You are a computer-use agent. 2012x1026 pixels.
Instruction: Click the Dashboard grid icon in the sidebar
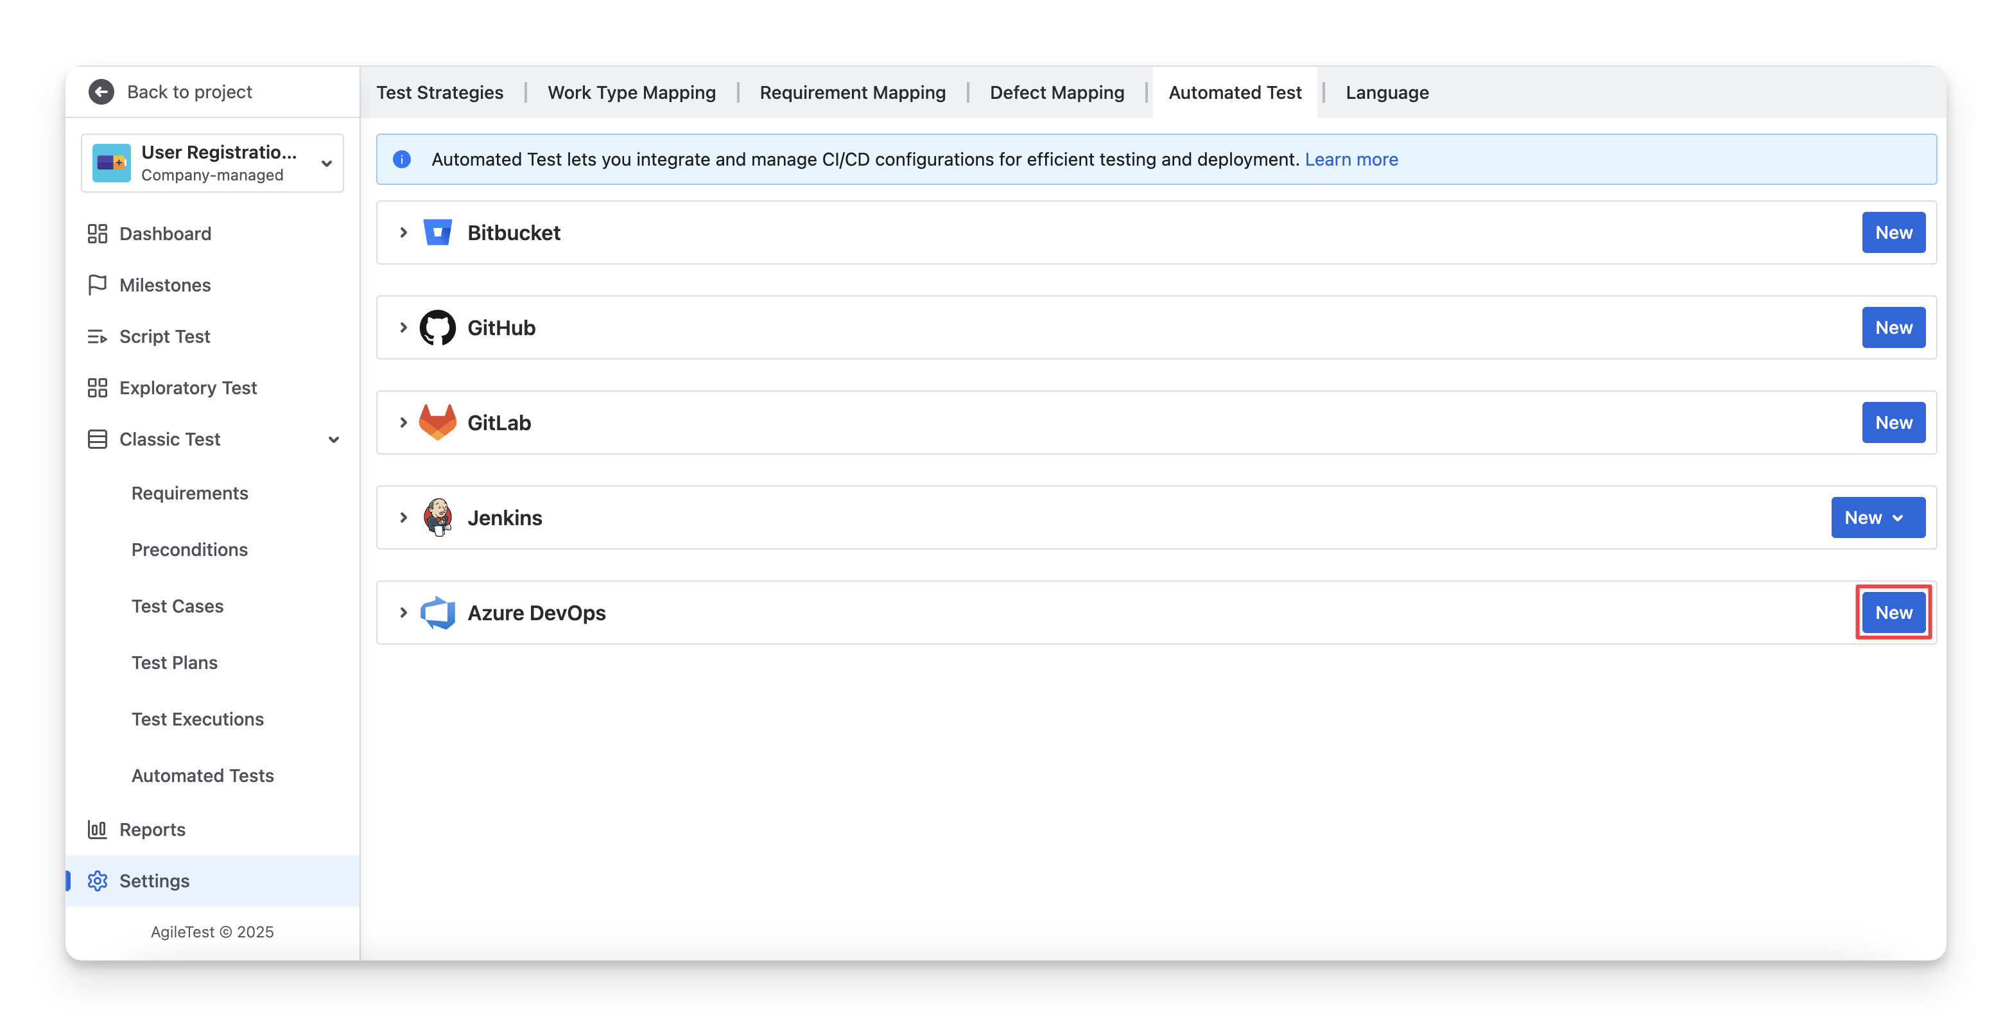click(97, 234)
